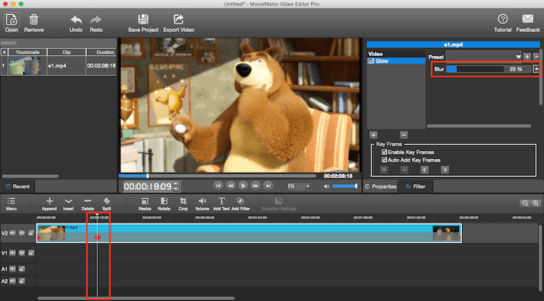Lock the V1 track
This screenshot has height=301, width=544.
(x=31, y=253)
